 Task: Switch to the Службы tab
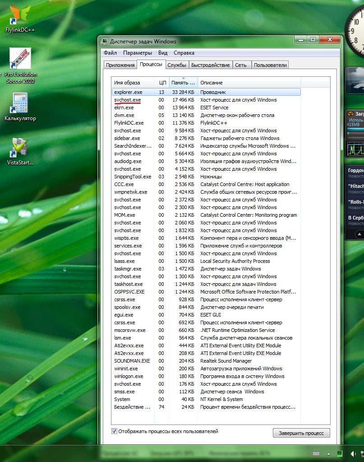[x=176, y=65]
